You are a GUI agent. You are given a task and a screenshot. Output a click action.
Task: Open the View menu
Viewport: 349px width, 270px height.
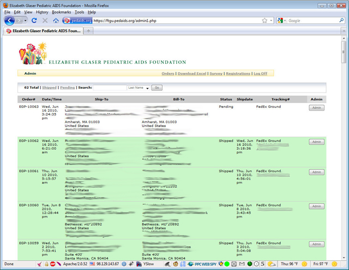28,12
